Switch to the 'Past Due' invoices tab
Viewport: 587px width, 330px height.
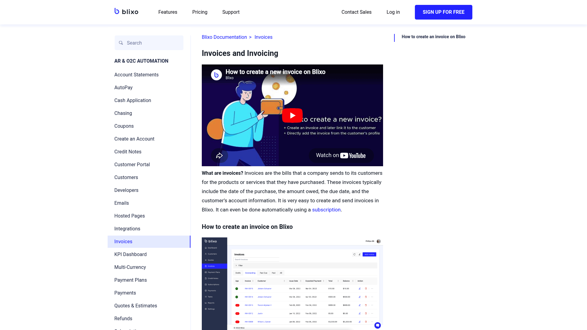coord(263,273)
